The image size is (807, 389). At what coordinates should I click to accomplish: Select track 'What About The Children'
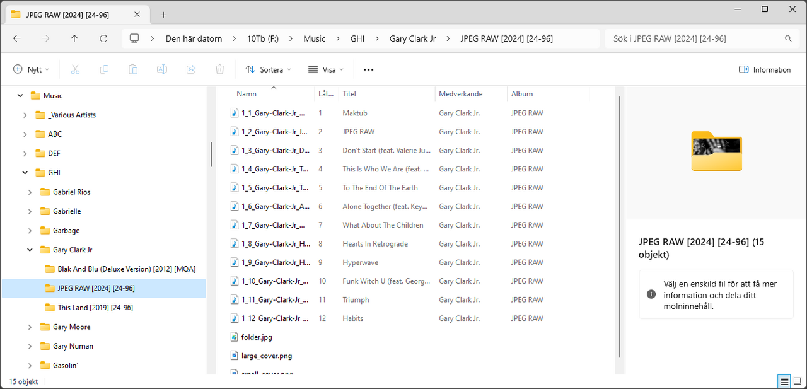coord(383,225)
